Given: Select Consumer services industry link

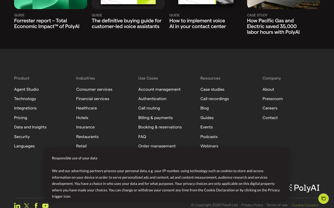Looking at the screenshot, I should pos(94,89).
